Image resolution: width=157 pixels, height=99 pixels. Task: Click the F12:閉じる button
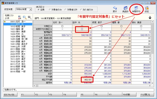click(147, 95)
